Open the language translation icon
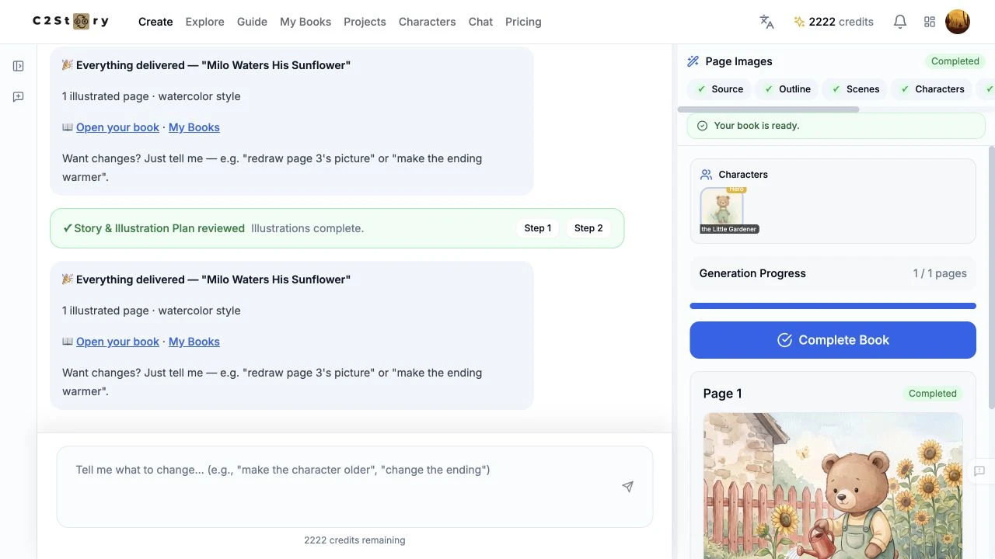This screenshot has width=995, height=559. 766,22
